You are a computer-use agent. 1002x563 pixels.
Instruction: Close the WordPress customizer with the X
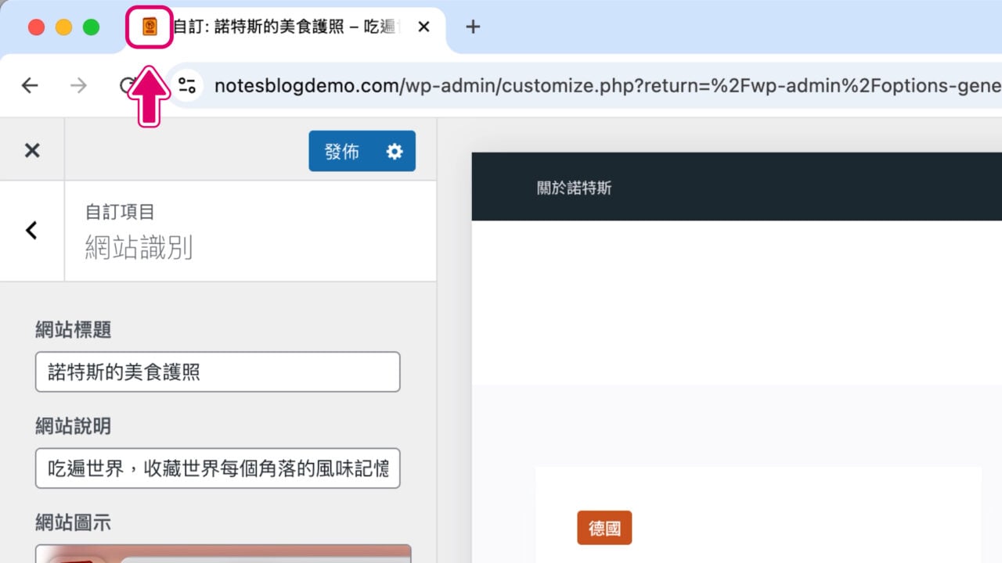tap(32, 150)
